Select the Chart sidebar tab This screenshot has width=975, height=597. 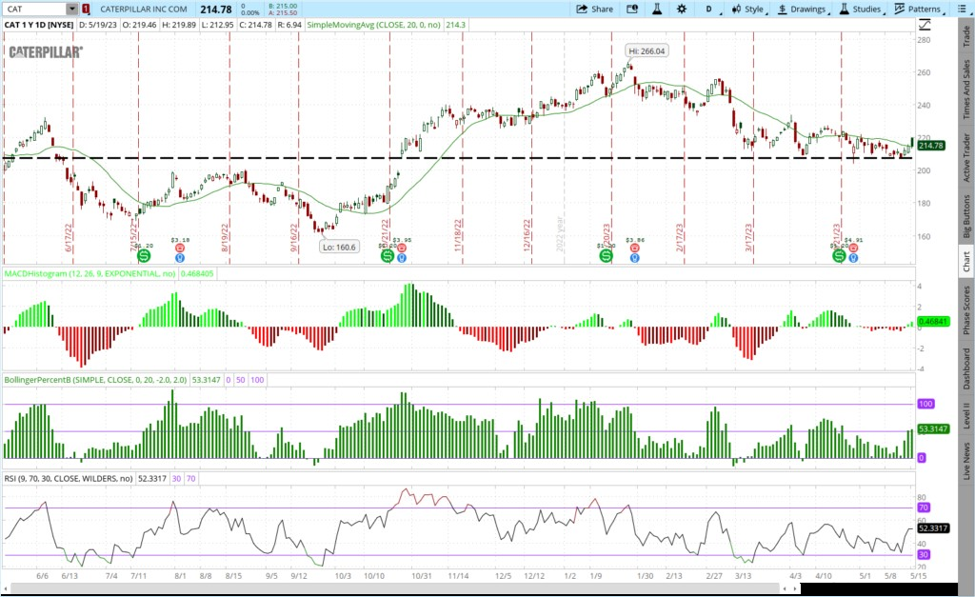coord(965,261)
